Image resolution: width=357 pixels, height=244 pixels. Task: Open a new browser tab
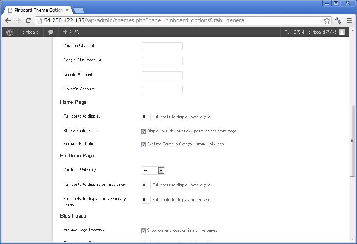(78, 10)
